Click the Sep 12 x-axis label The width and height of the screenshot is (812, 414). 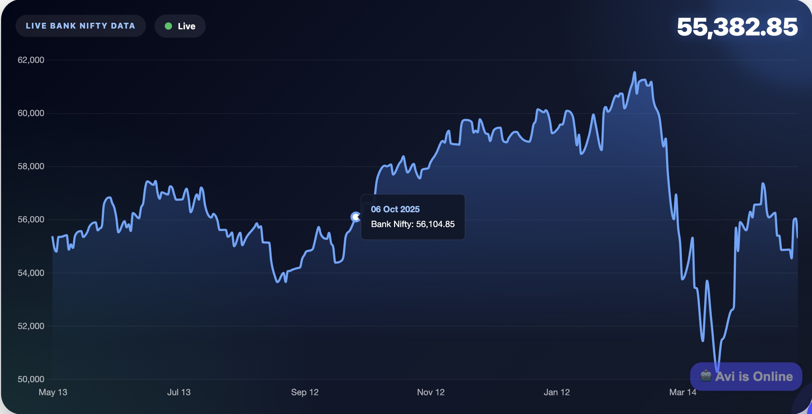click(305, 392)
